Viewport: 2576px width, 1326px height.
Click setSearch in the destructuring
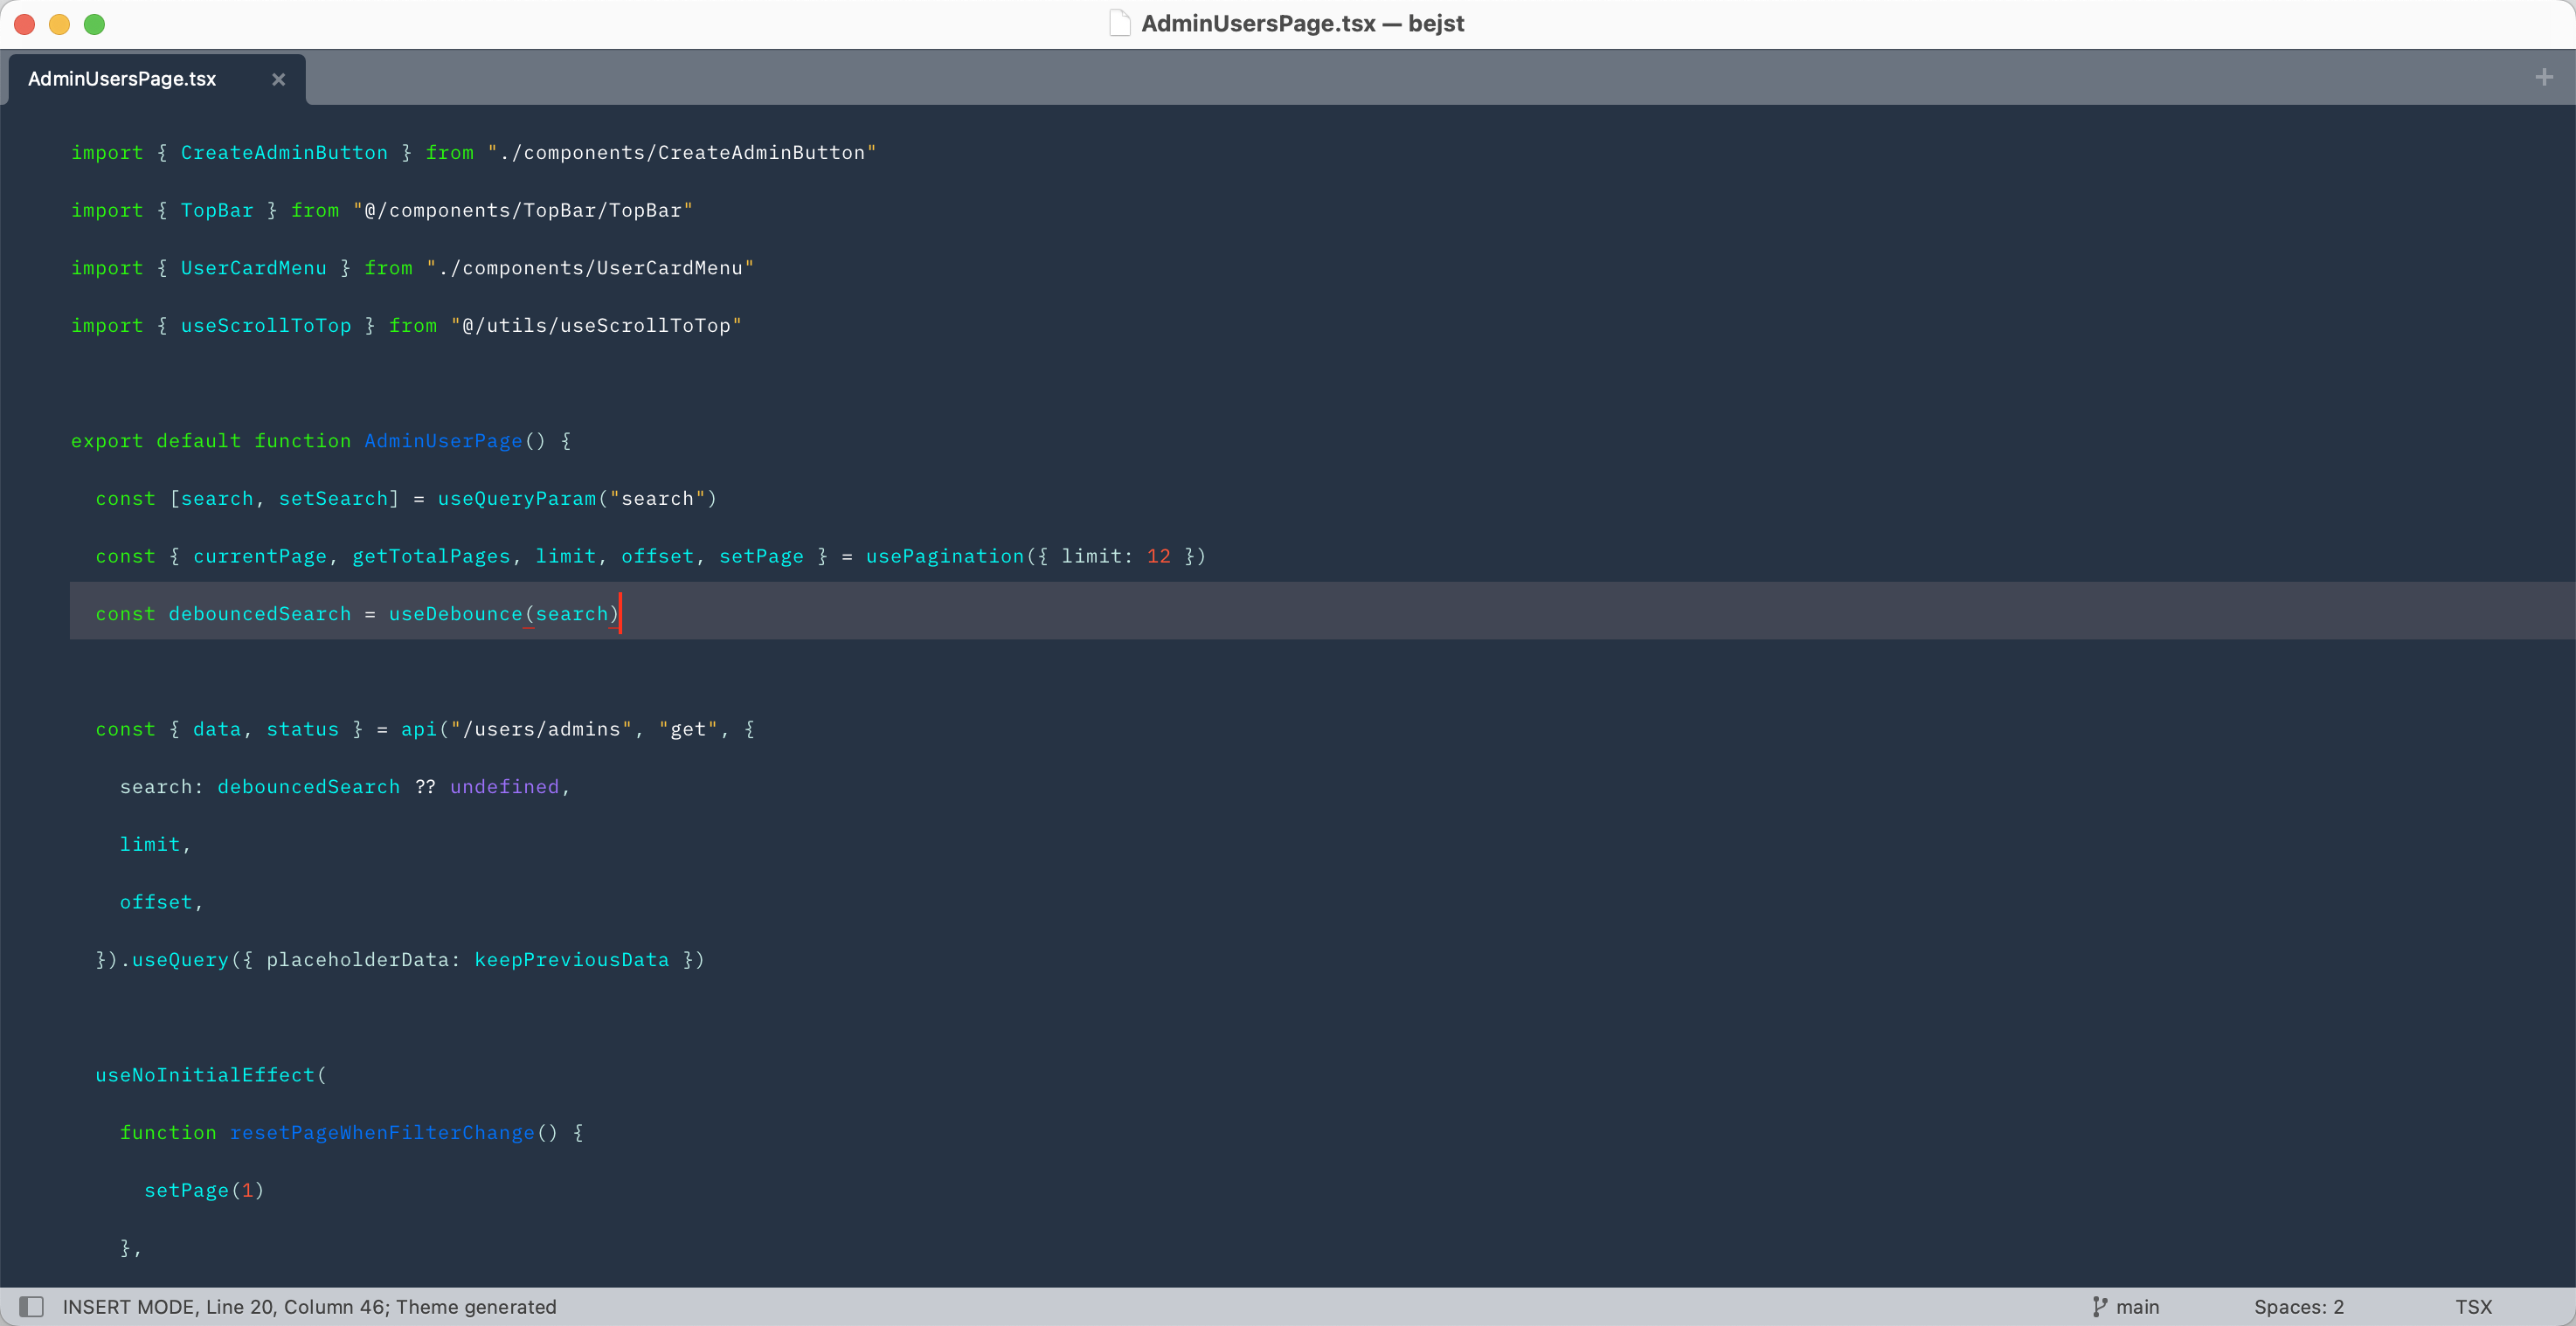click(333, 499)
